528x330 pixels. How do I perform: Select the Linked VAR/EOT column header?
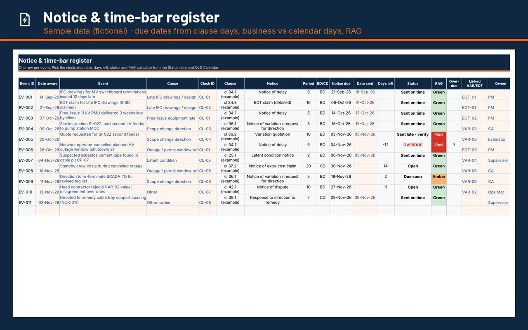(475, 83)
